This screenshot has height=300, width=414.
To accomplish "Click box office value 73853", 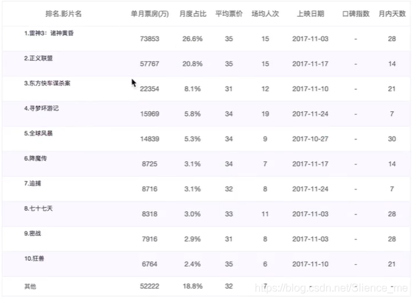I will [x=150, y=39].
